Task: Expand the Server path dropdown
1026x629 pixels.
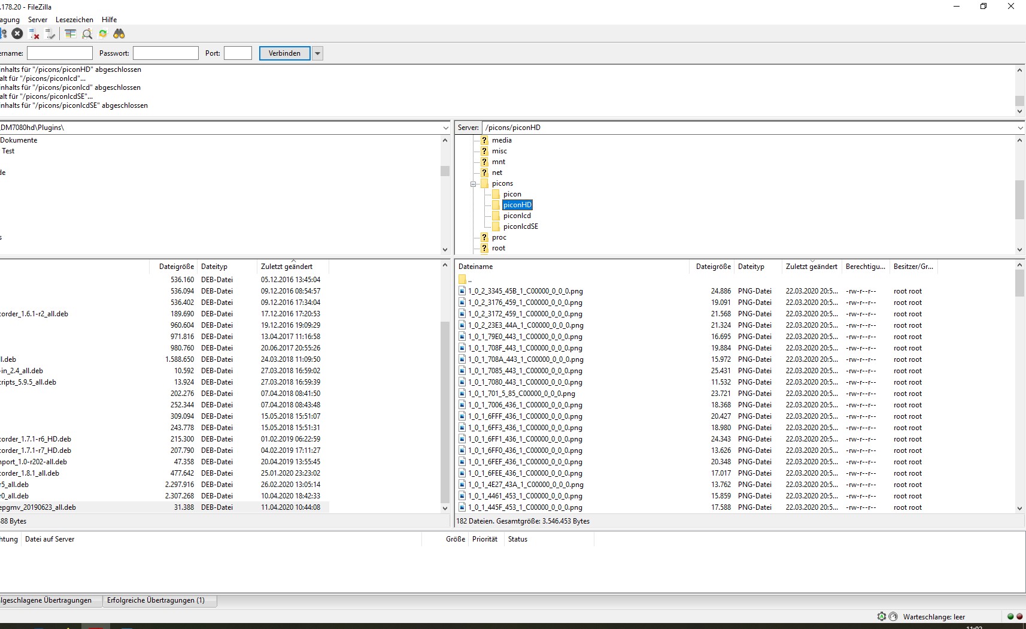Action: [1020, 128]
